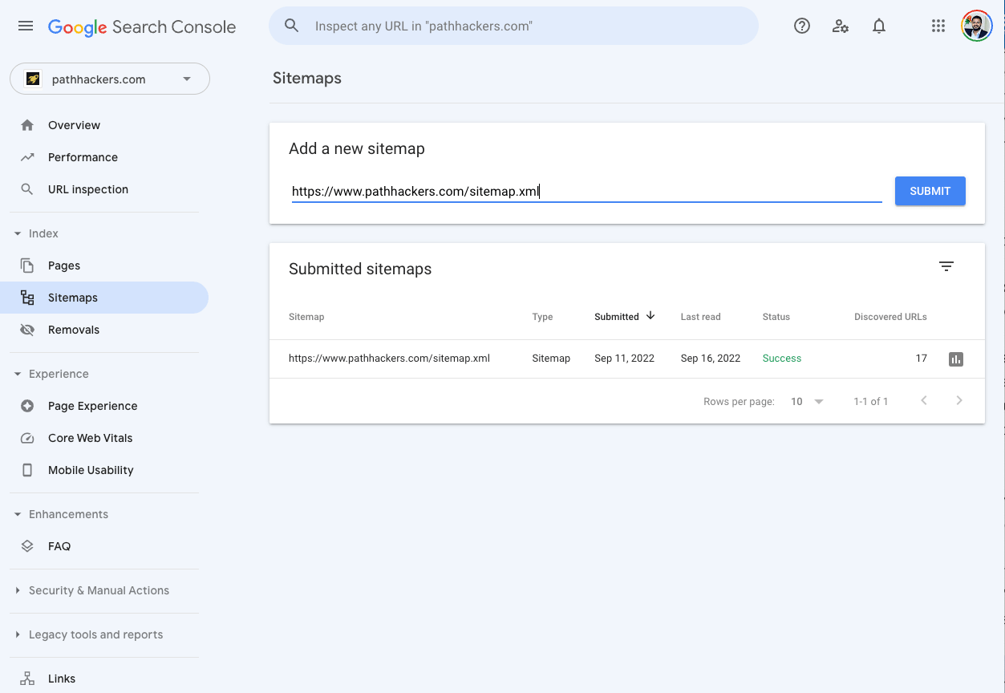Open the hamburger main menu
Image resolution: width=1005 pixels, height=693 pixels.
(x=26, y=26)
